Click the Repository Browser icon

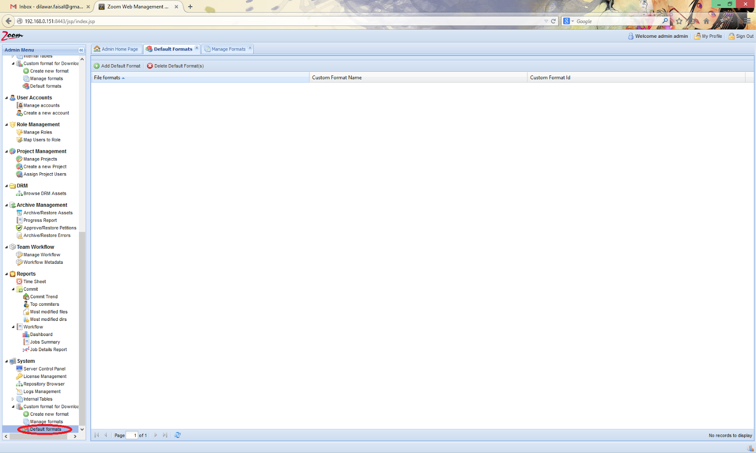pos(19,384)
